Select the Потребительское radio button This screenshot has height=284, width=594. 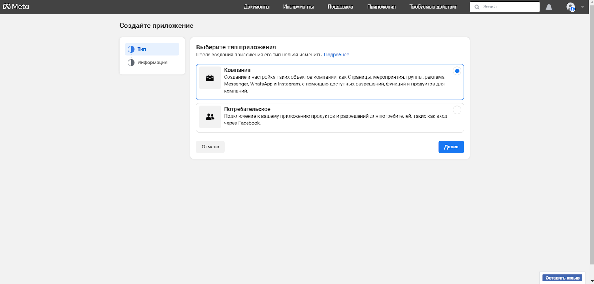tap(457, 110)
